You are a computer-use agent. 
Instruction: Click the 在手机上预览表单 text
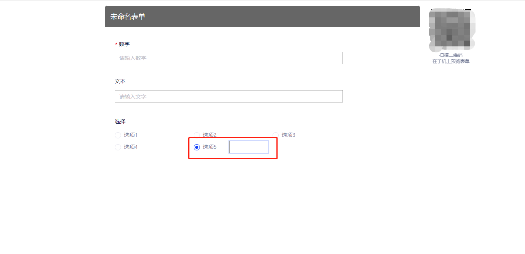pos(451,61)
